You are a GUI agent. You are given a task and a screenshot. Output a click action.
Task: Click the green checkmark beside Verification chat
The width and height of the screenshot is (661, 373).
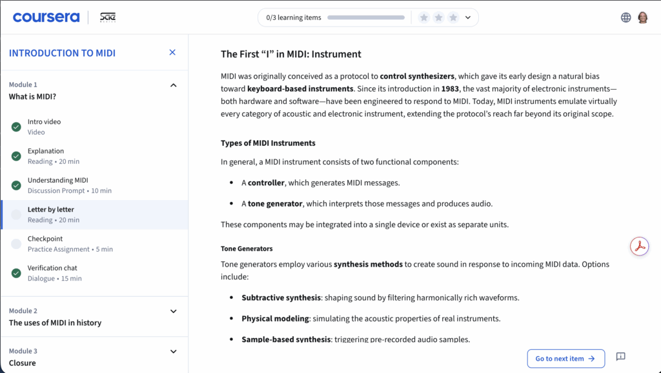(x=16, y=272)
